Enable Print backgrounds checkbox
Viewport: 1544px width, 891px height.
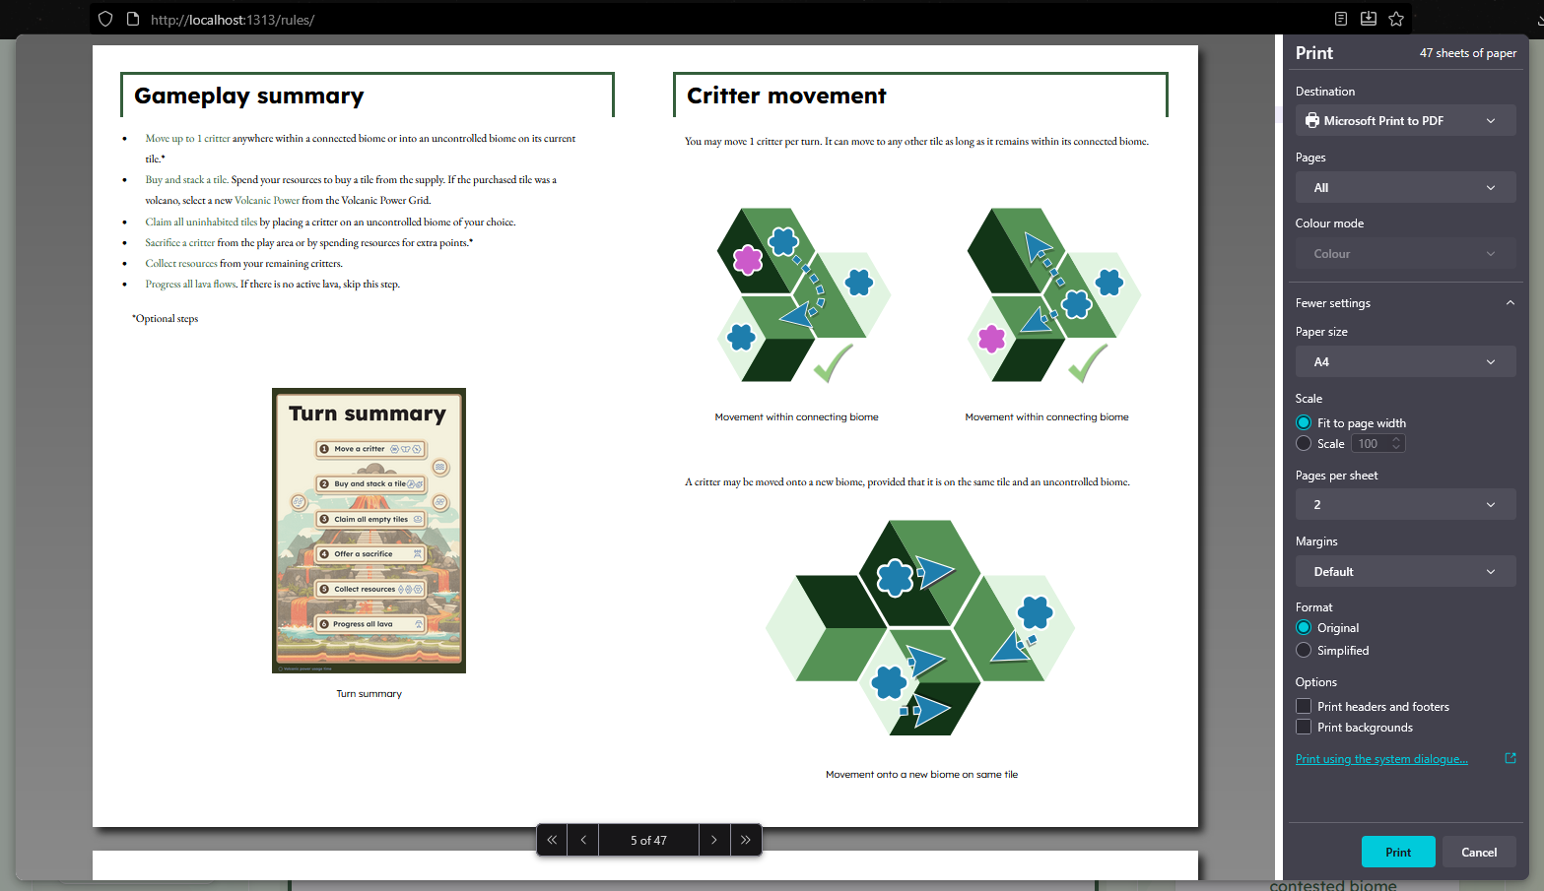1304,728
